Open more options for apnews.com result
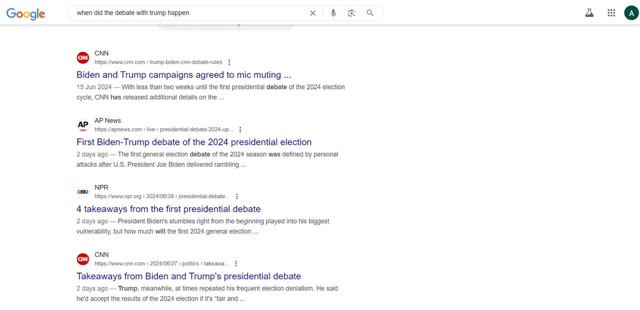 pos(240,129)
